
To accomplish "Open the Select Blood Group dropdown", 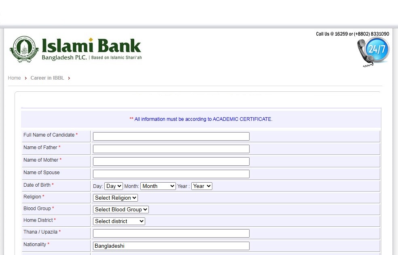I will [121, 210].
